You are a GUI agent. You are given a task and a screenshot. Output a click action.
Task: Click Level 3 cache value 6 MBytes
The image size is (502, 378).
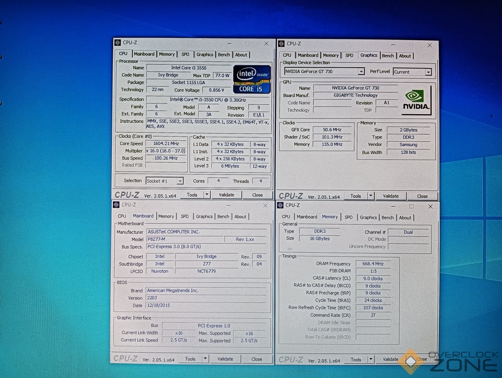[x=230, y=166]
